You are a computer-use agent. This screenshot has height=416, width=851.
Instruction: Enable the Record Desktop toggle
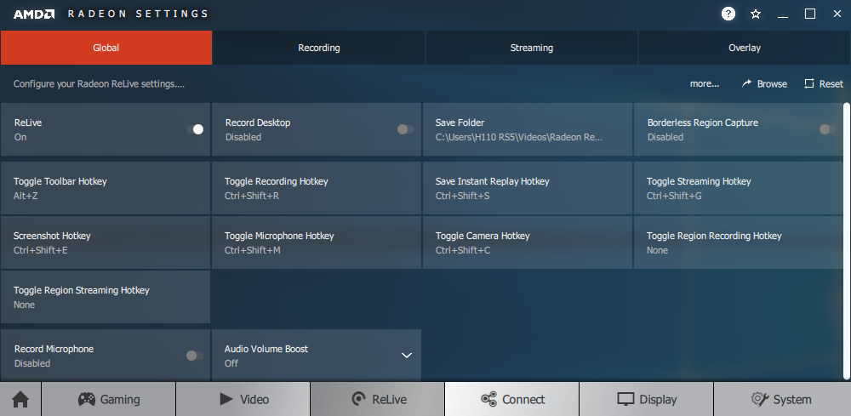click(x=406, y=129)
